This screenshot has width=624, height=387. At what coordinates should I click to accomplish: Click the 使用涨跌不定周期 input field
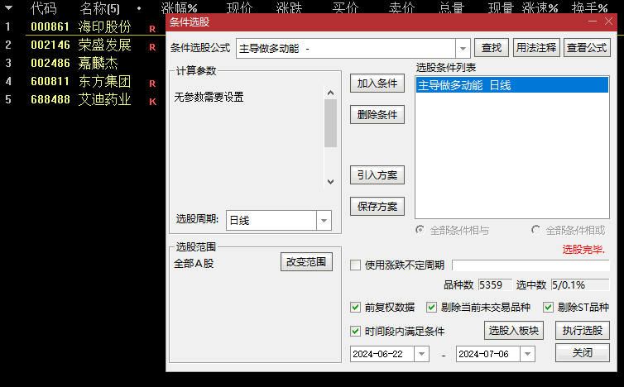(530, 265)
